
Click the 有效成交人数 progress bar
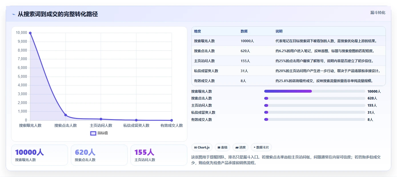(315, 119)
